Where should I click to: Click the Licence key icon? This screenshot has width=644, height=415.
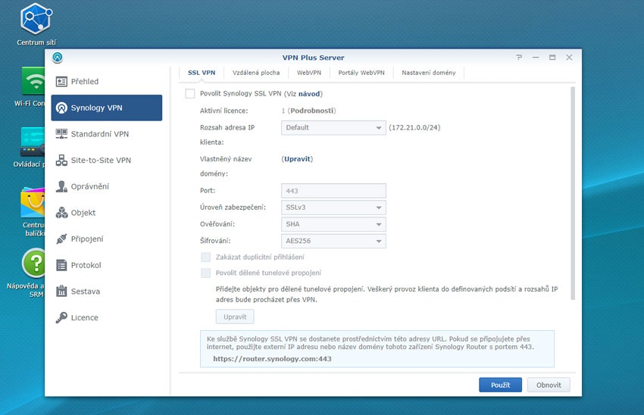pos(61,317)
